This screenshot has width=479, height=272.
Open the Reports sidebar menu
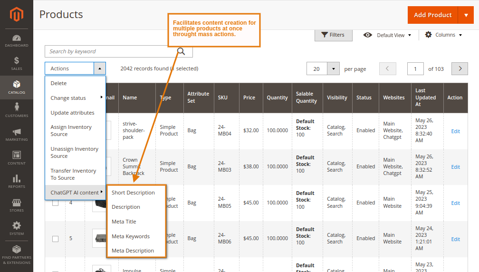click(x=17, y=182)
